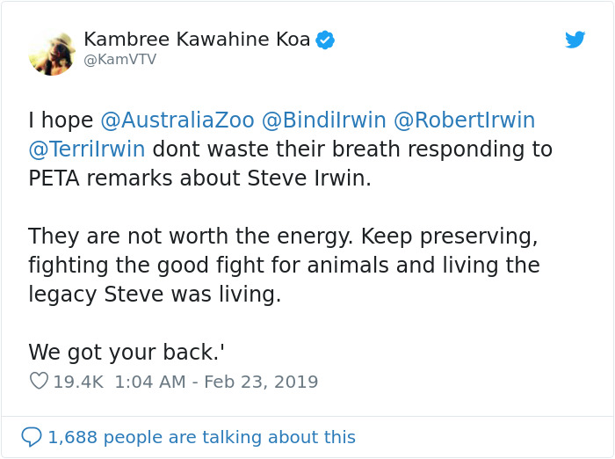Click the blue verified badge

click(325, 40)
